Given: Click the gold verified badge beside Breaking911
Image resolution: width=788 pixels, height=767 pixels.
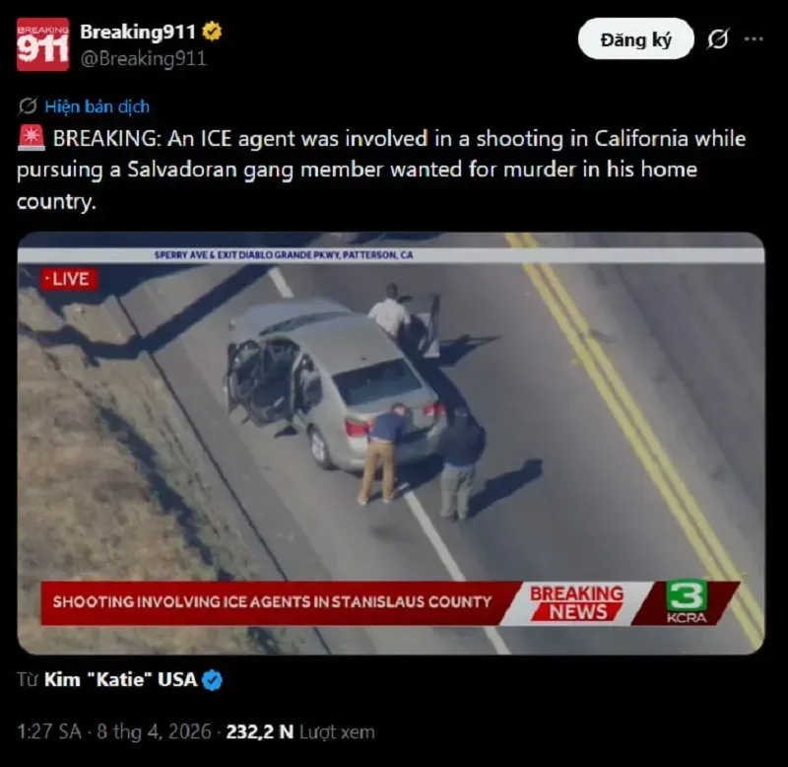Looking at the screenshot, I should [x=212, y=32].
